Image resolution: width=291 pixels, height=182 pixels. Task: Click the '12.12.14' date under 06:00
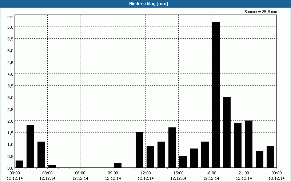click(80, 178)
